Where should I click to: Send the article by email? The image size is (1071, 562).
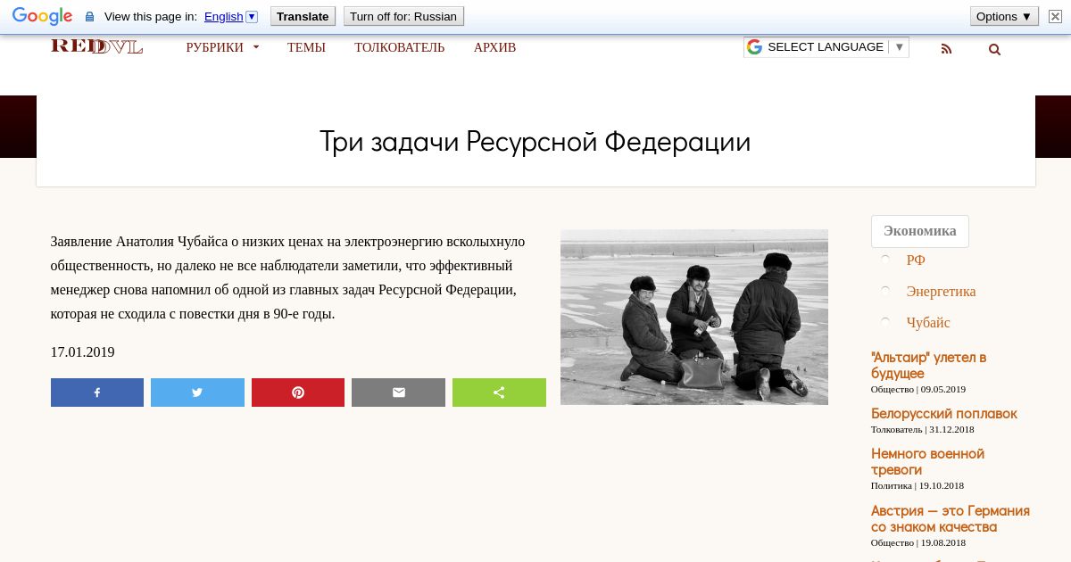398,393
